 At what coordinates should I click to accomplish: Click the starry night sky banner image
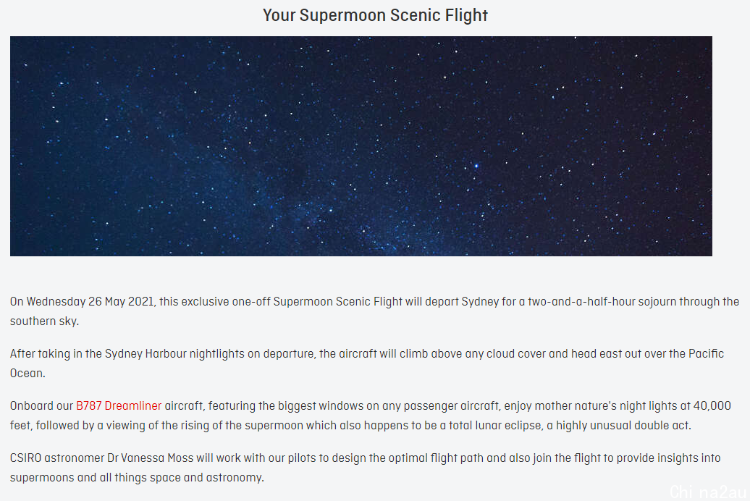361,146
